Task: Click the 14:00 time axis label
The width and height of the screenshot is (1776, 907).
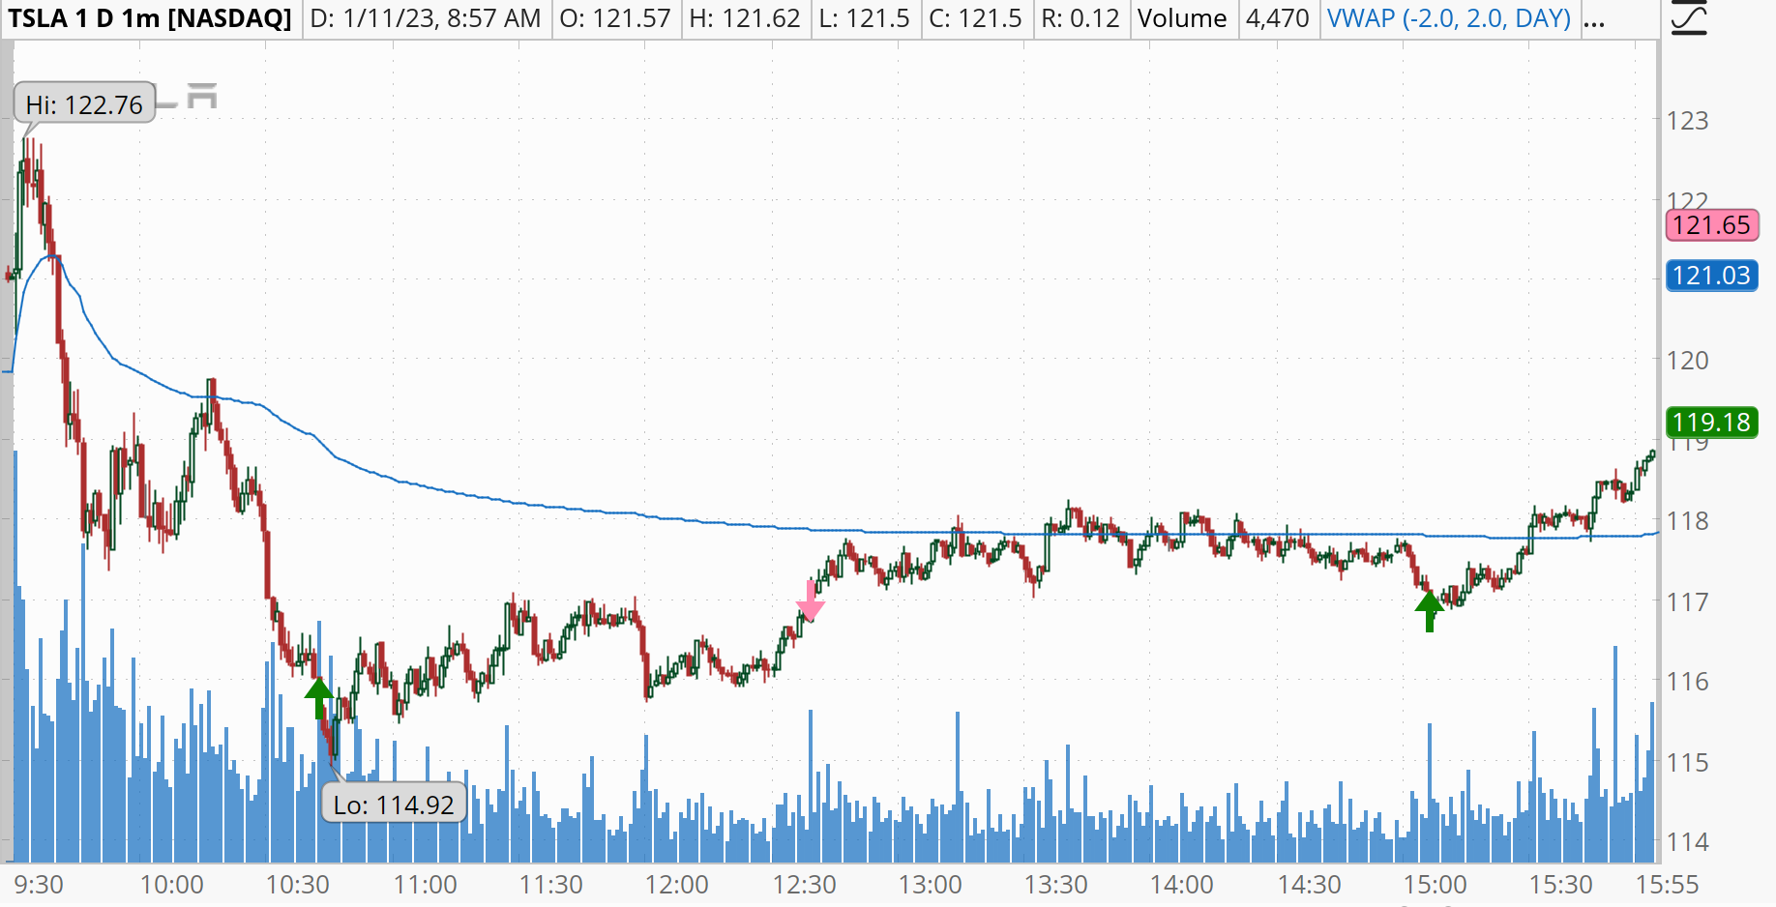Action: click(x=1182, y=885)
